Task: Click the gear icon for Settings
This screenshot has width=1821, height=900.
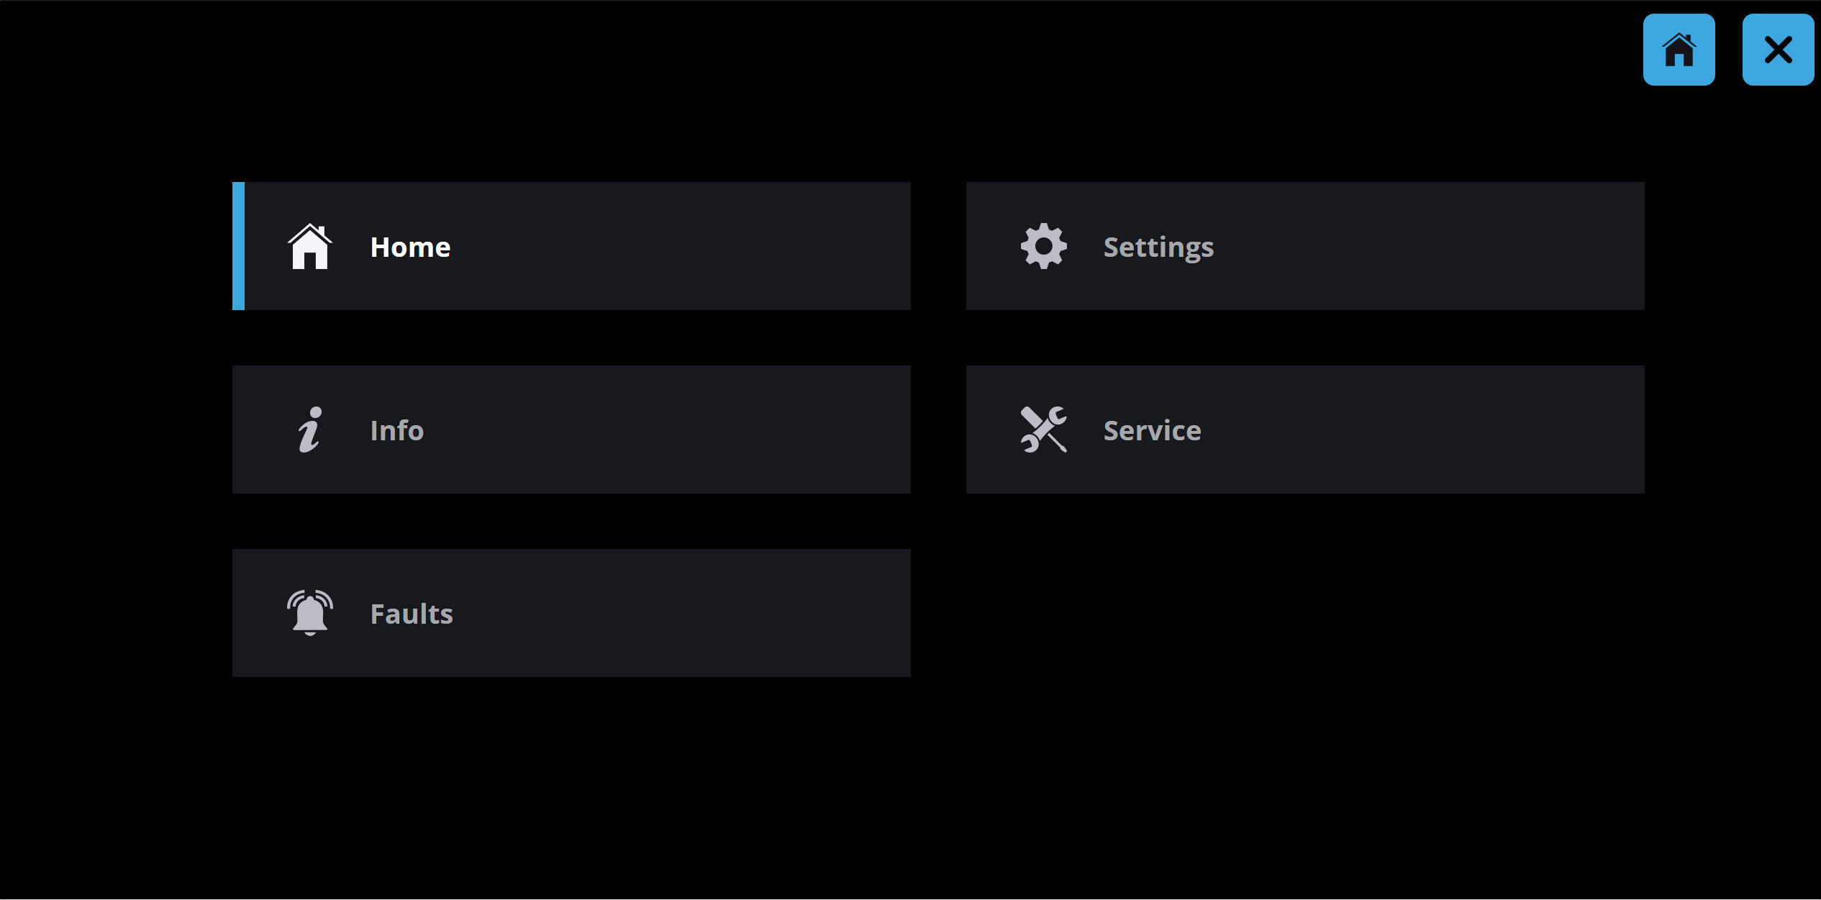Action: [1043, 246]
